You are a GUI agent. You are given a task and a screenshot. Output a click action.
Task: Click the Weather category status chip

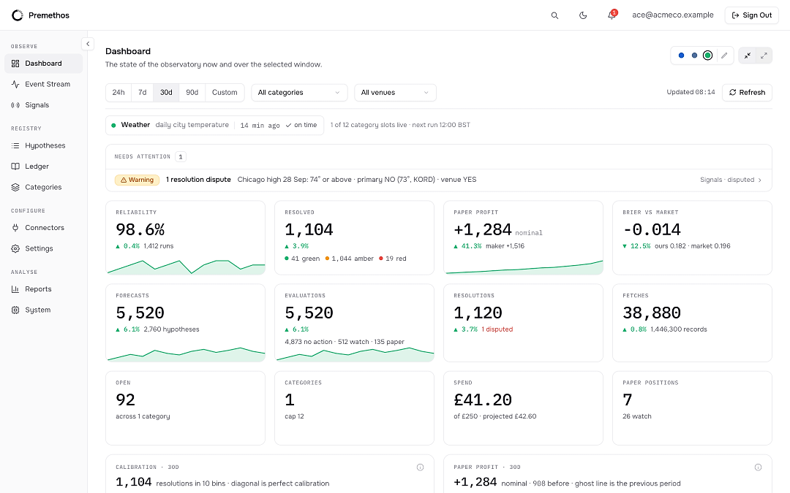coord(214,126)
